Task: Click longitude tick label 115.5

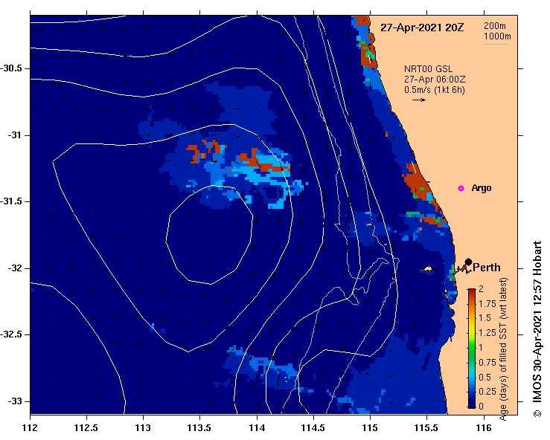Action: point(427,428)
